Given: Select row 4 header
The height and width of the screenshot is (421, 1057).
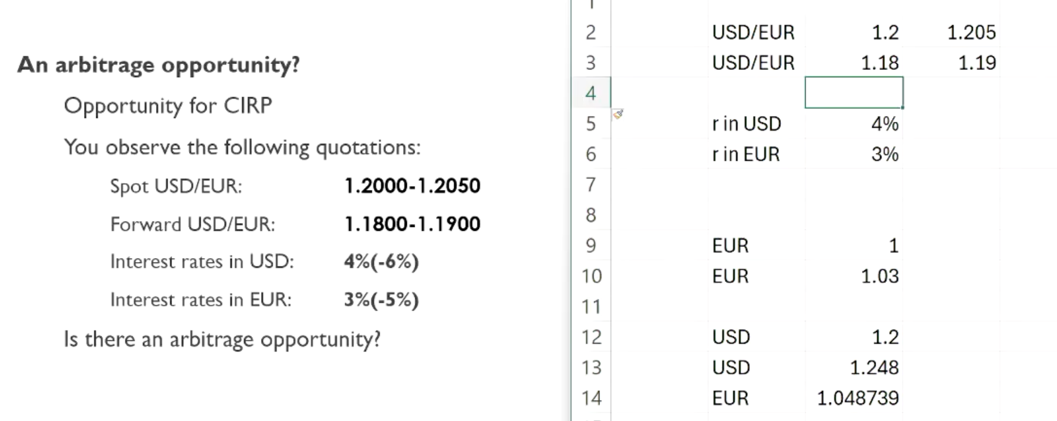Looking at the screenshot, I should click(591, 93).
